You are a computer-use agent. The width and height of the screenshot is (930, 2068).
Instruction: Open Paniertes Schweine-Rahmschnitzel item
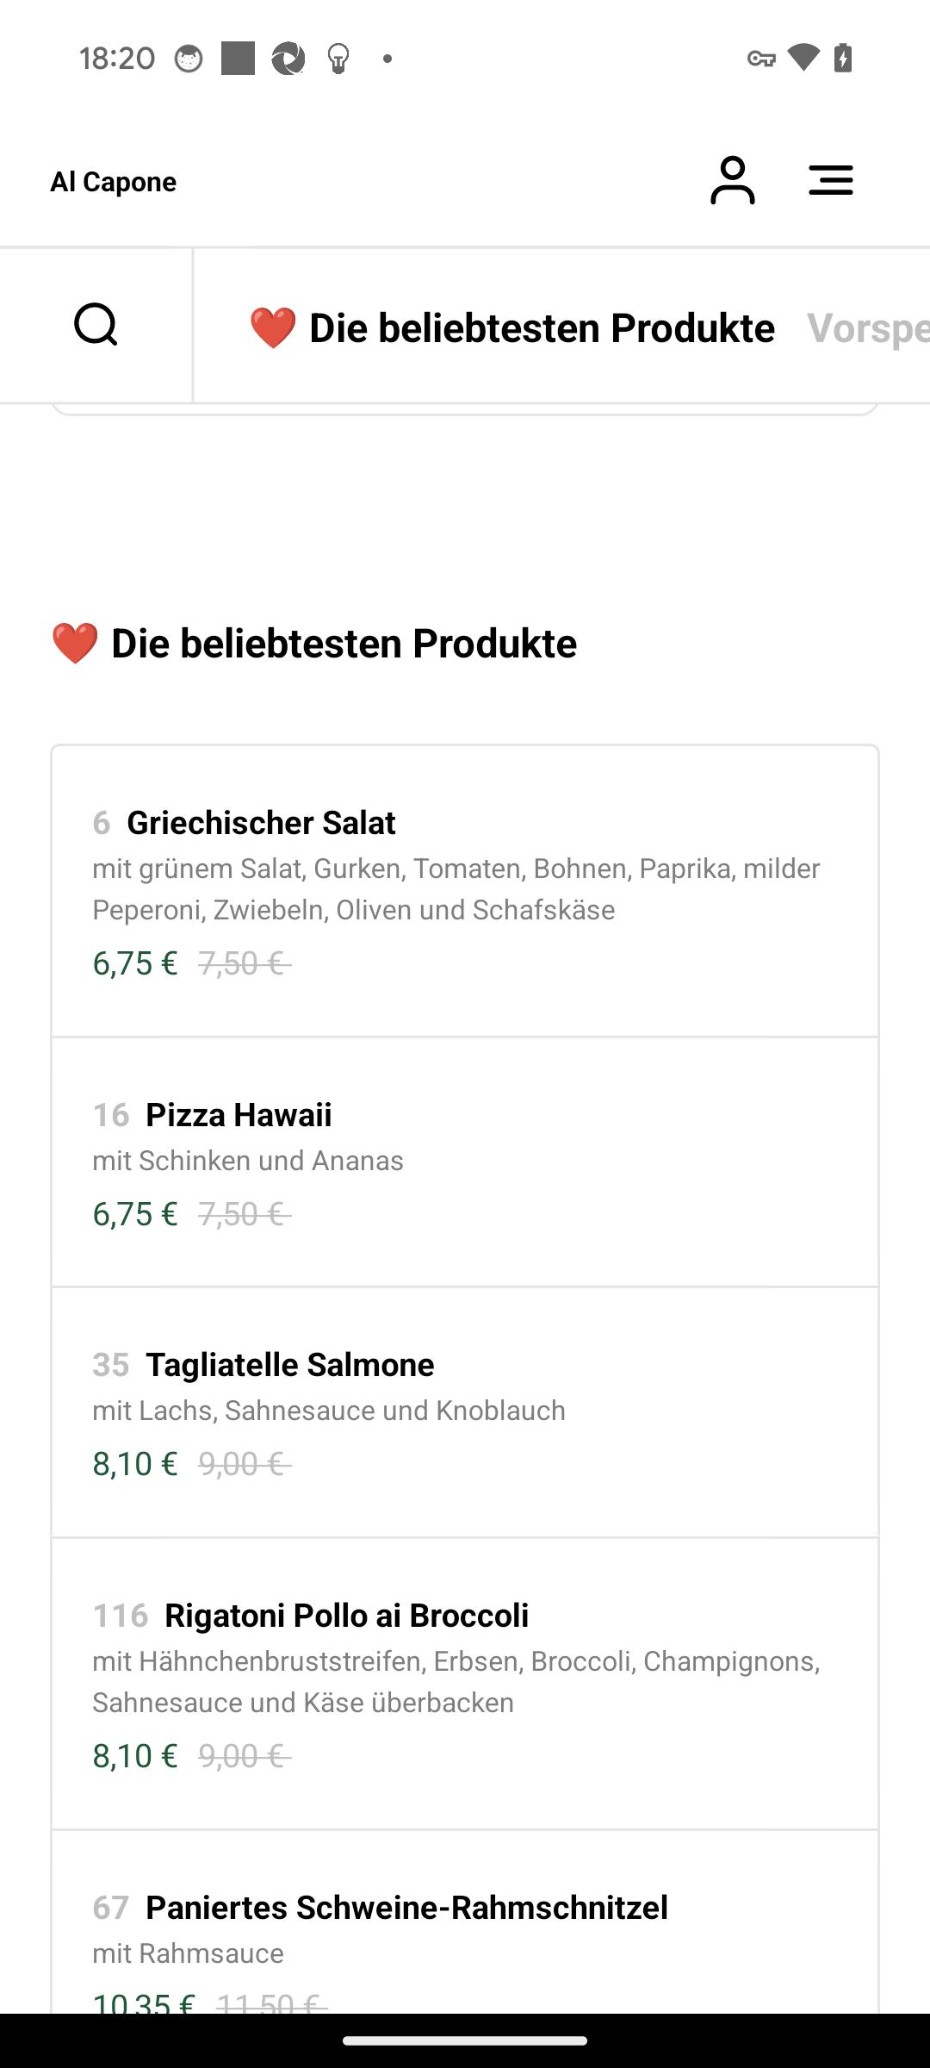465,1922
